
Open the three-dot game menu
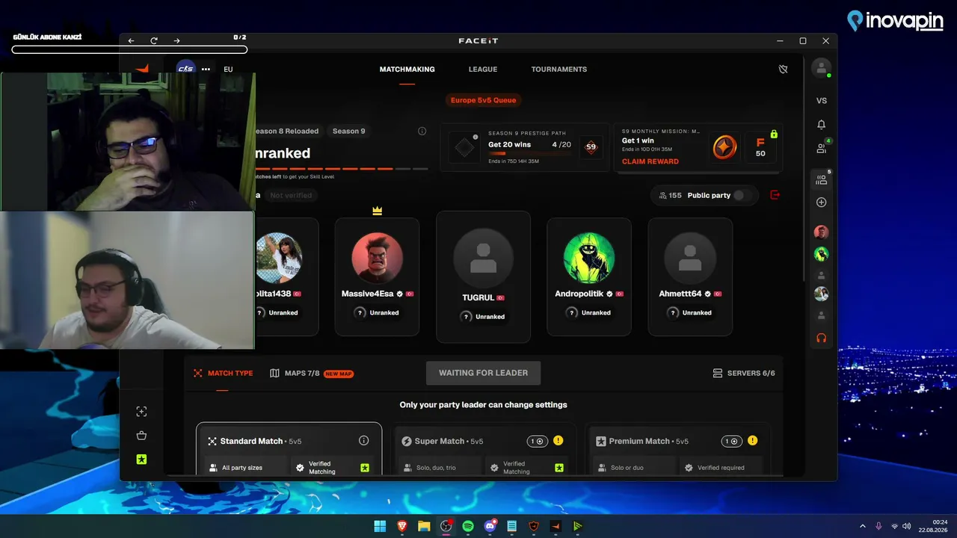[x=206, y=69]
